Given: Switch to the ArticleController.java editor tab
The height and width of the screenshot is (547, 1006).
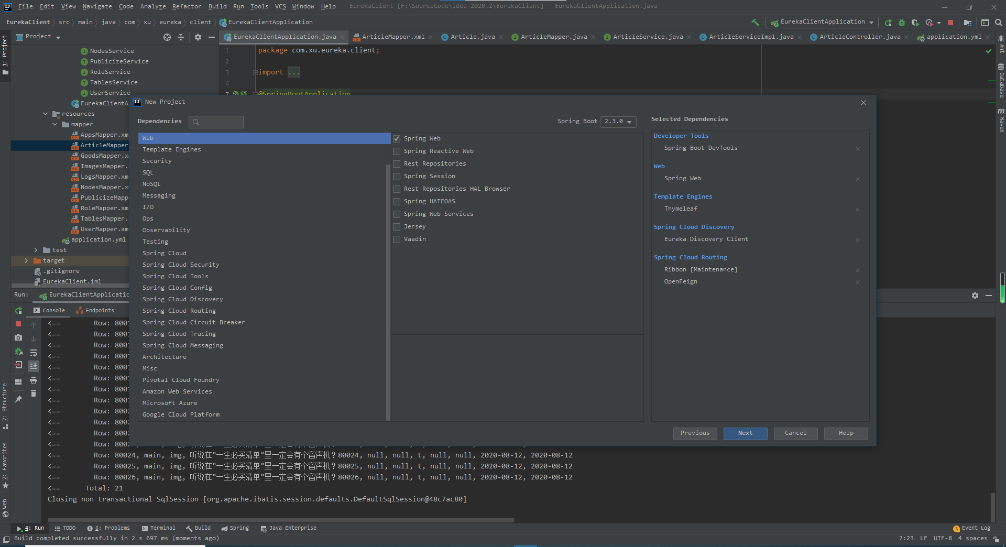Looking at the screenshot, I should pos(859,37).
